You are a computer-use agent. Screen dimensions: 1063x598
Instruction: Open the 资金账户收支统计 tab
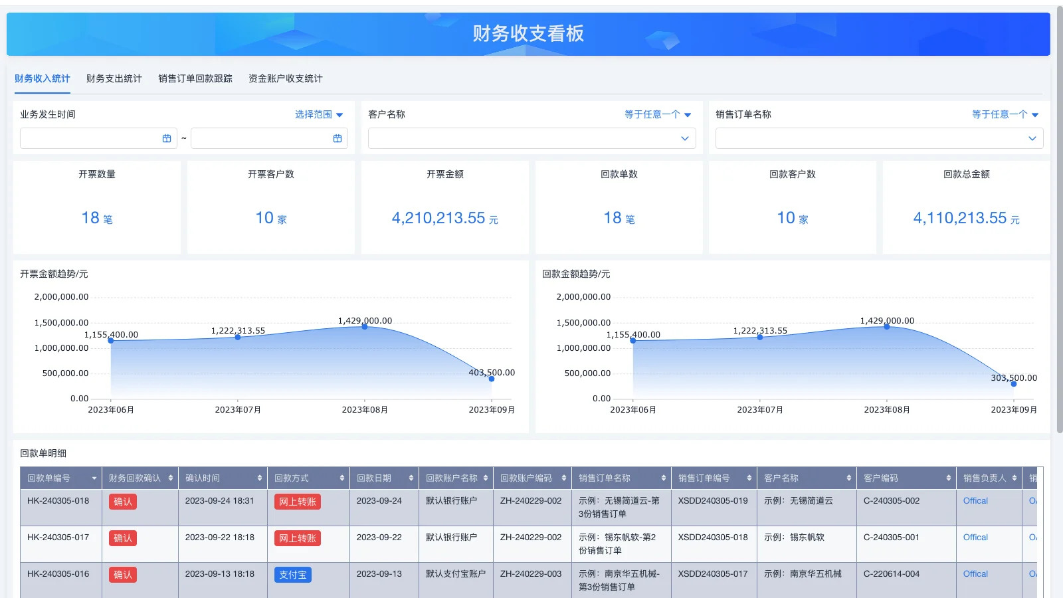pos(284,78)
